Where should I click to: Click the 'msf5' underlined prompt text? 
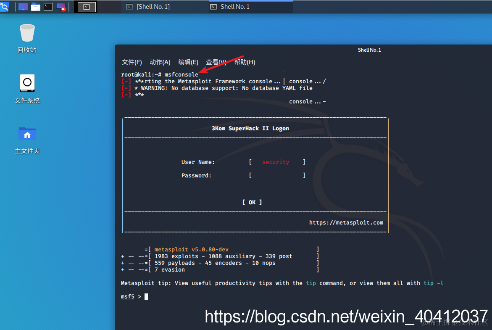point(127,297)
